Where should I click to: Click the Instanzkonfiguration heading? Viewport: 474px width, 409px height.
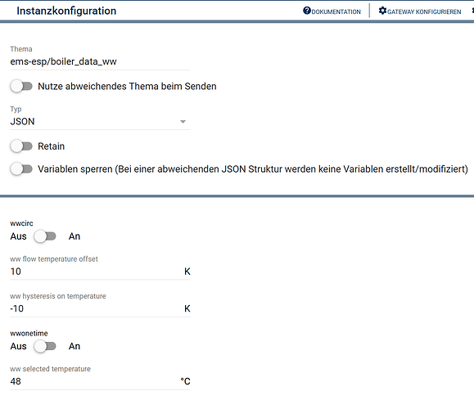tap(66, 11)
